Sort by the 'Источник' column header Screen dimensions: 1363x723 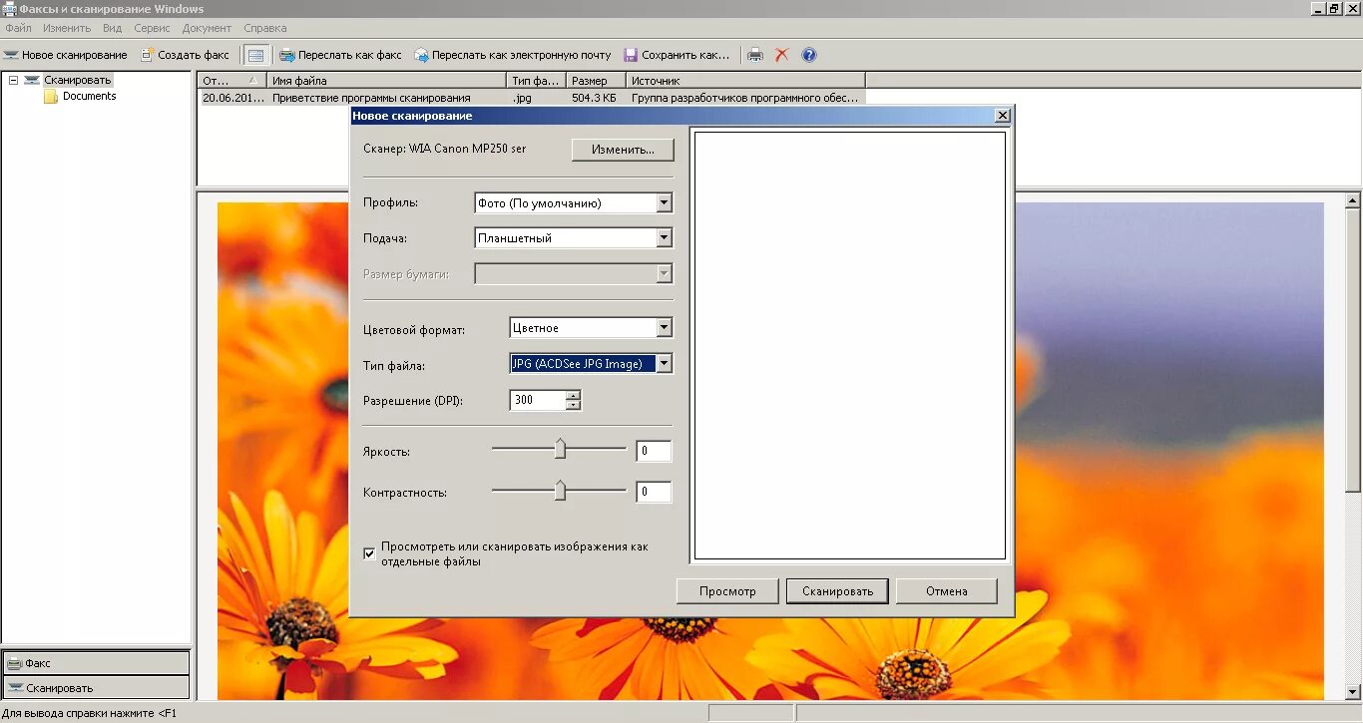click(x=745, y=80)
